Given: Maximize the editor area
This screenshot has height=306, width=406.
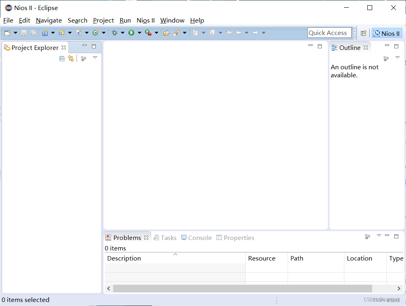Looking at the screenshot, I should 320,46.
